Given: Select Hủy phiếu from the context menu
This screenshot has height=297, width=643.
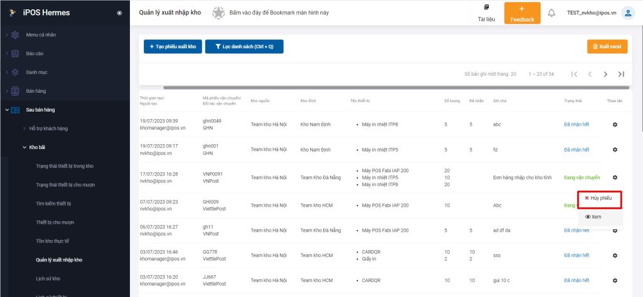Looking at the screenshot, I should [x=600, y=198].
